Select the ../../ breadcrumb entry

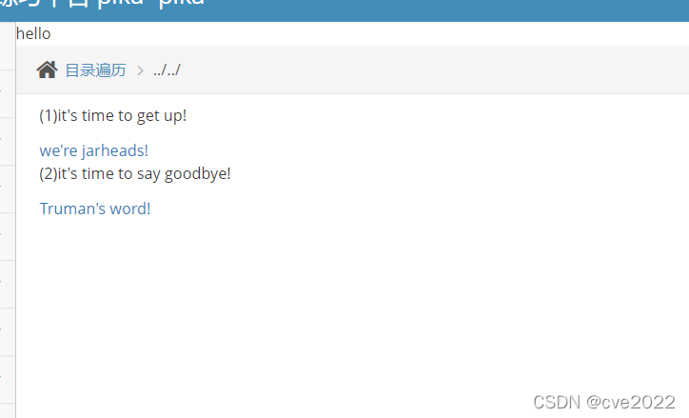pos(167,70)
